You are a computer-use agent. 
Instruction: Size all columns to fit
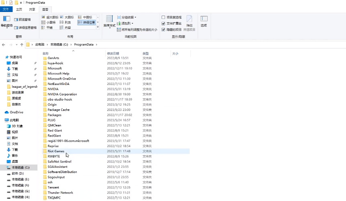tap(137, 30)
